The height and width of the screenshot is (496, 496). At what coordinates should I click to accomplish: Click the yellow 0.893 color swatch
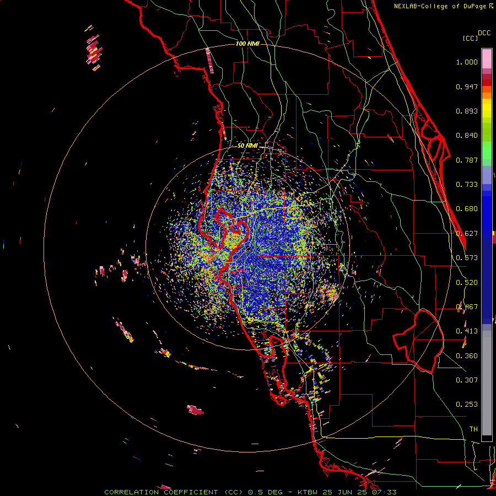(487, 111)
